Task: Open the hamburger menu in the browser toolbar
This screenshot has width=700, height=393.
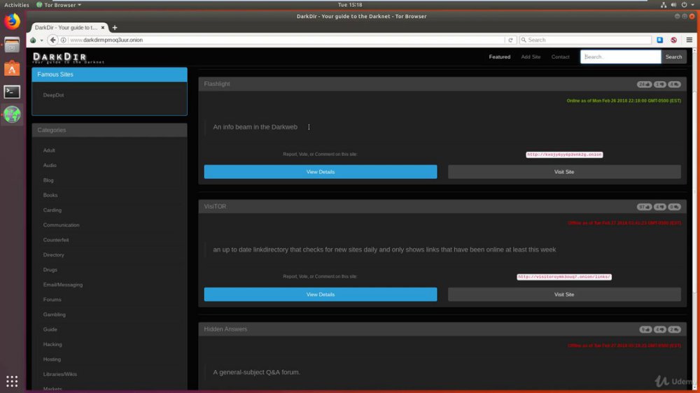Action: coord(689,40)
